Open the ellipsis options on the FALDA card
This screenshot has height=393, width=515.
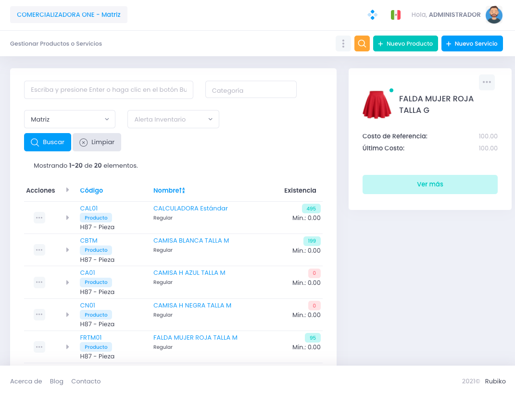487,82
